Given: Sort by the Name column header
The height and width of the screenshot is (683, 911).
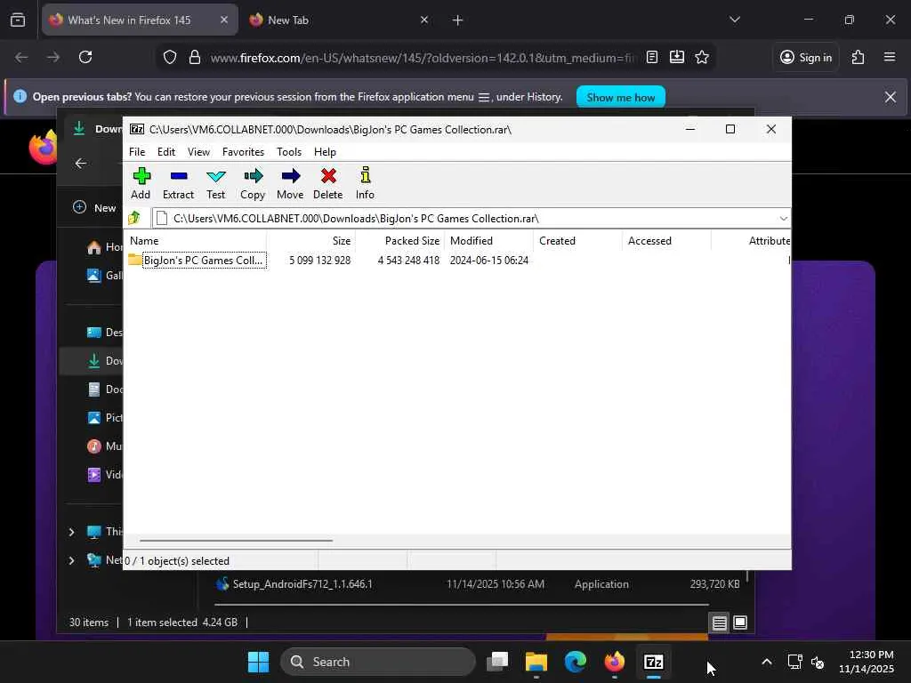Looking at the screenshot, I should tap(197, 240).
